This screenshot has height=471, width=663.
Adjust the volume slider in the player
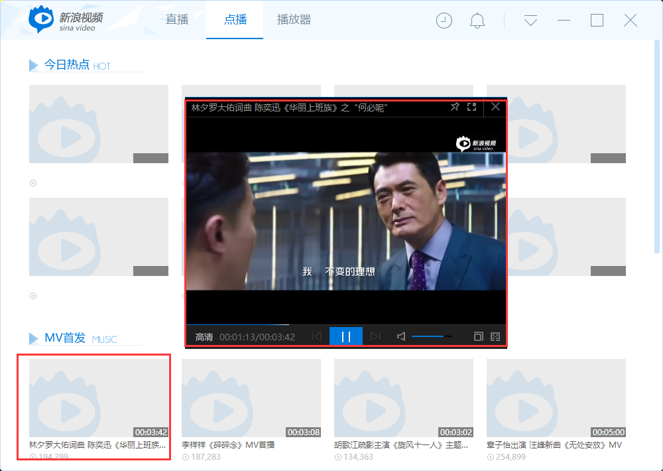(x=431, y=336)
